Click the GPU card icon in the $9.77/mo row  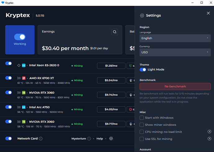[19, 122]
